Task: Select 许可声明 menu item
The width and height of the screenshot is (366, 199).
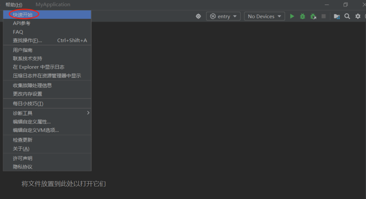Action: click(x=47, y=158)
